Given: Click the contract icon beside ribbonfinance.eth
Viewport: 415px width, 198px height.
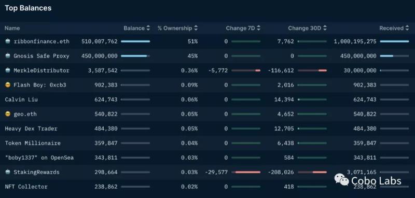Looking at the screenshot, I should 8,41.
